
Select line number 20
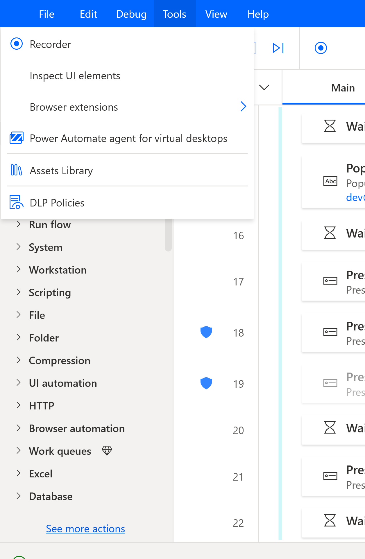click(238, 430)
